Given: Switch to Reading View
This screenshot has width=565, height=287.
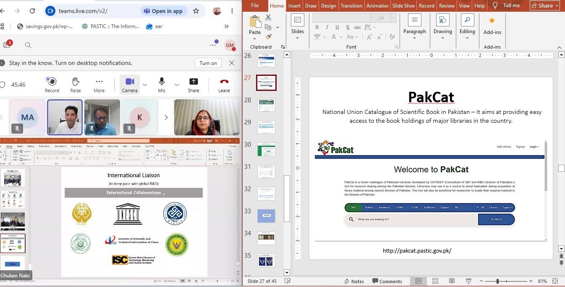Looking at the screenshot, I should 452,281.
